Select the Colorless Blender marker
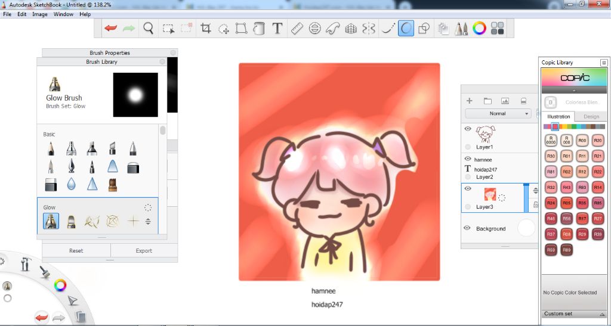Viewport: 611px width, 326px height. (x=550, y=103)
